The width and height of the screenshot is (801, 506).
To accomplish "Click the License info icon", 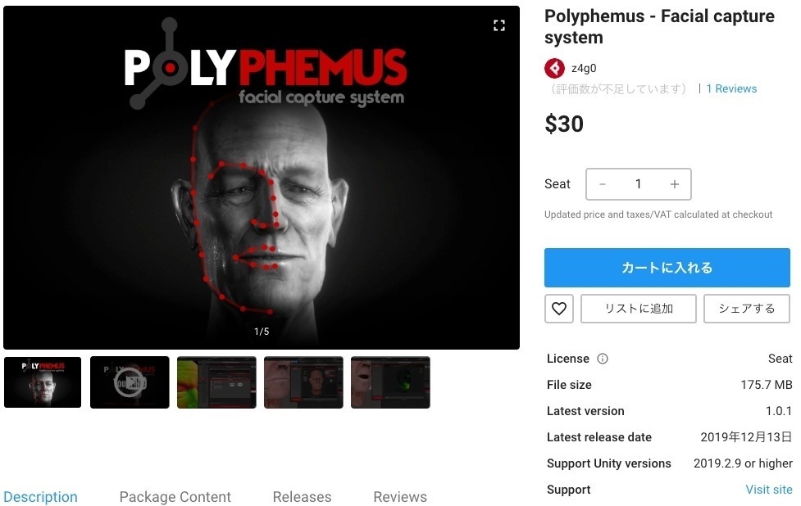I will [603, 359].
